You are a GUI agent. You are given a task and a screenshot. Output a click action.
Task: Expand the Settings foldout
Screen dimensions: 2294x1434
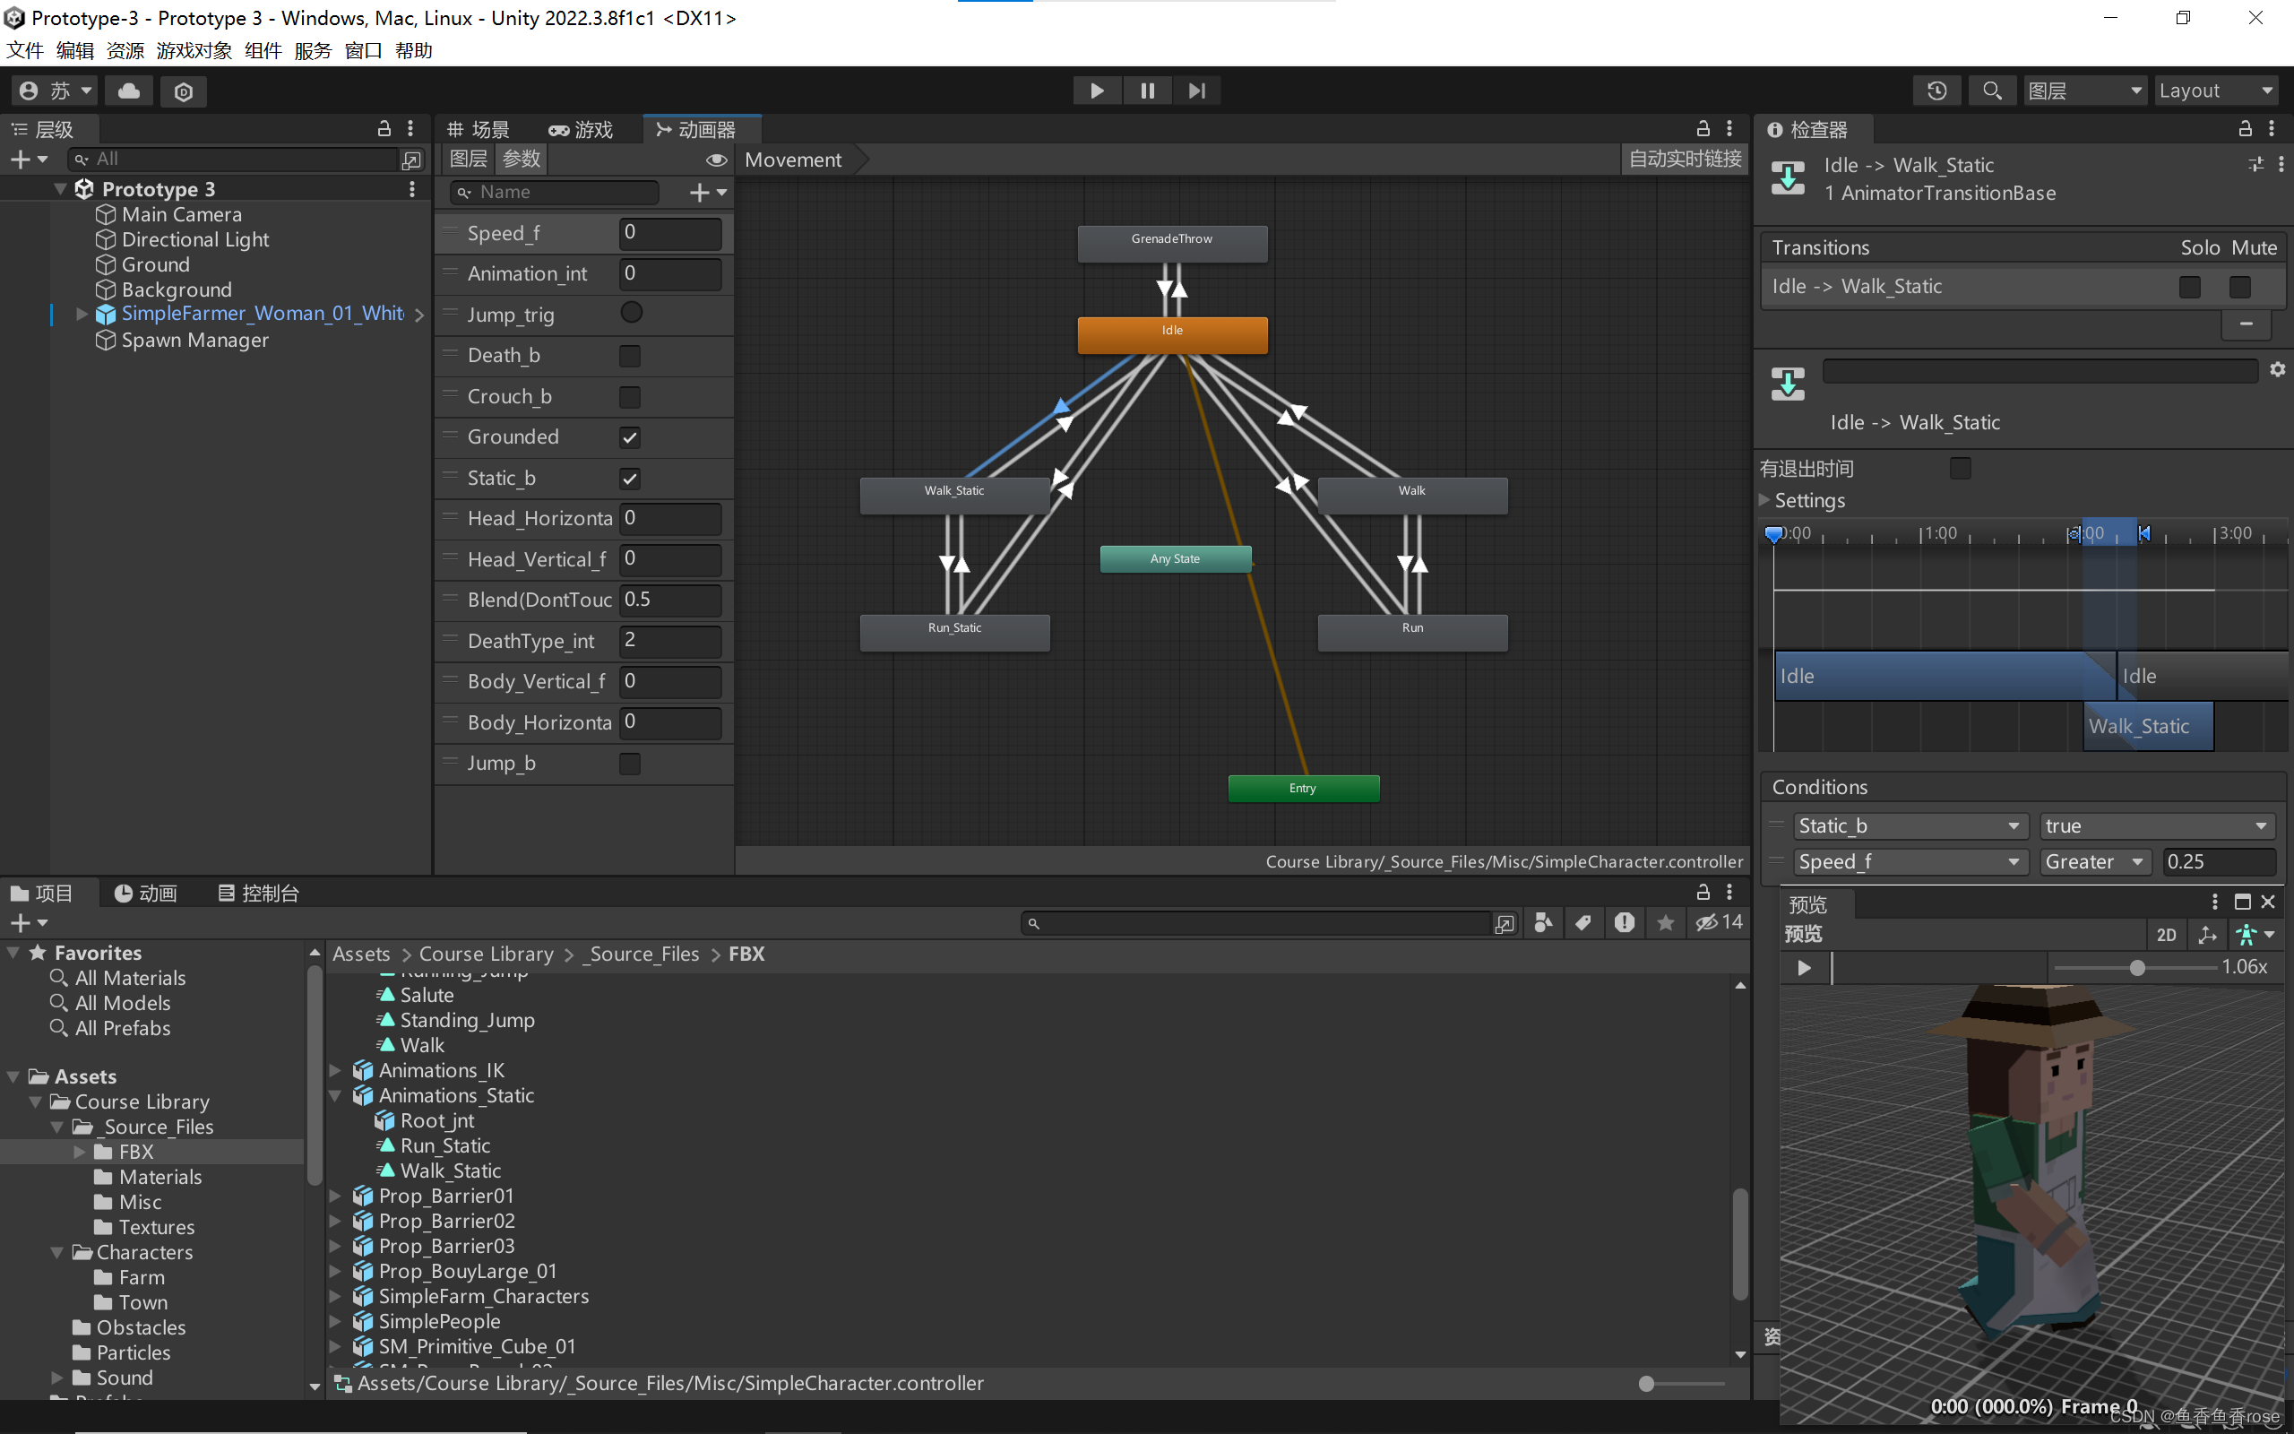[x=1765, y=500]
